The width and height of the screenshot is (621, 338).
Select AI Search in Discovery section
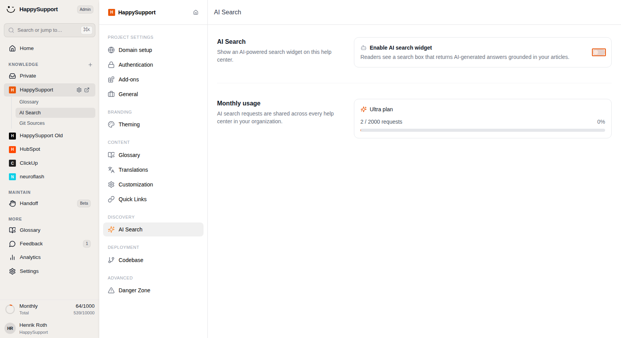coord(153,229)
